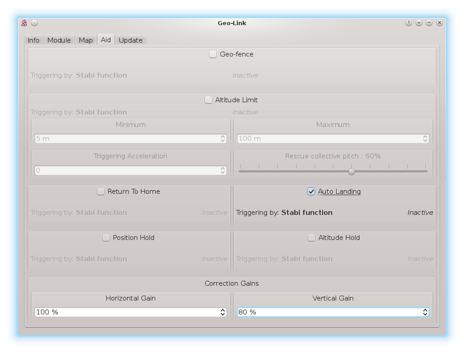Uncheck the Auto Landing checkbox
The image size is (464, 353).
pos(311,192)
